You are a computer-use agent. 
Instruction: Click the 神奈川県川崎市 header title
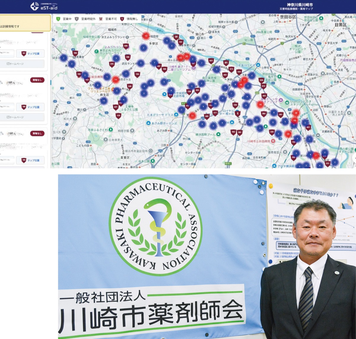(x=300, y=5)
